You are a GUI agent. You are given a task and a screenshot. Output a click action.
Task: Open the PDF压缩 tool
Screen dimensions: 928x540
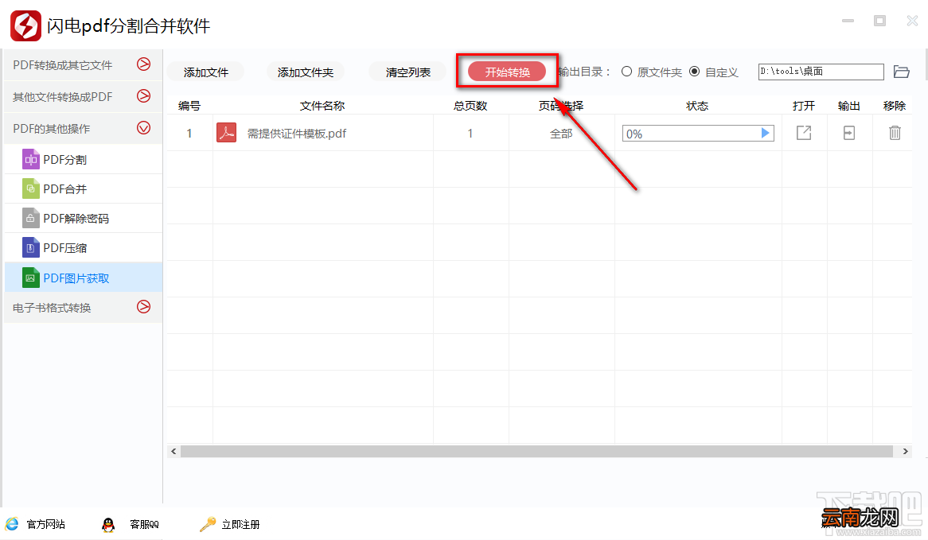tap(83, 248)
